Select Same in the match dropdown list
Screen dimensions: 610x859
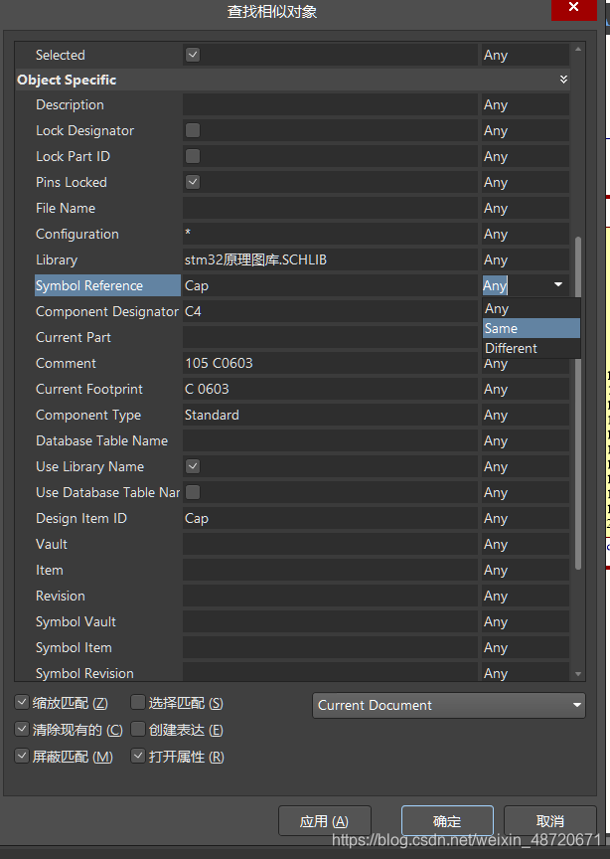point(530,328)
